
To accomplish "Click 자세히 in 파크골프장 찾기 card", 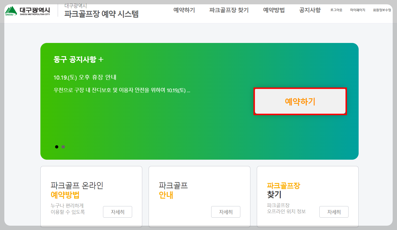I will pyautogui.click(x=334, y=212).
